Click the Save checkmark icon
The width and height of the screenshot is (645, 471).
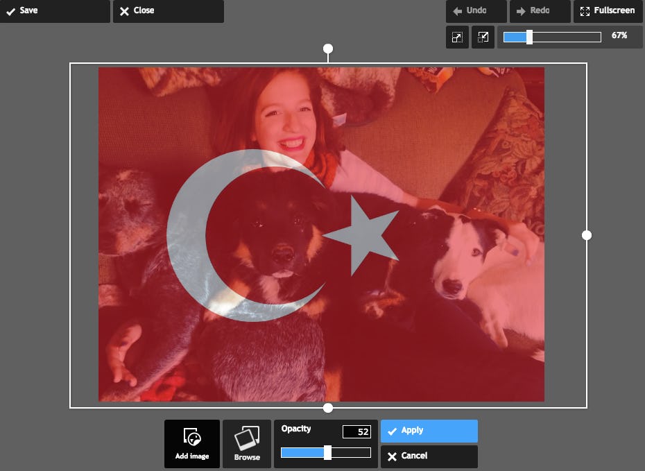click(10, 10)
